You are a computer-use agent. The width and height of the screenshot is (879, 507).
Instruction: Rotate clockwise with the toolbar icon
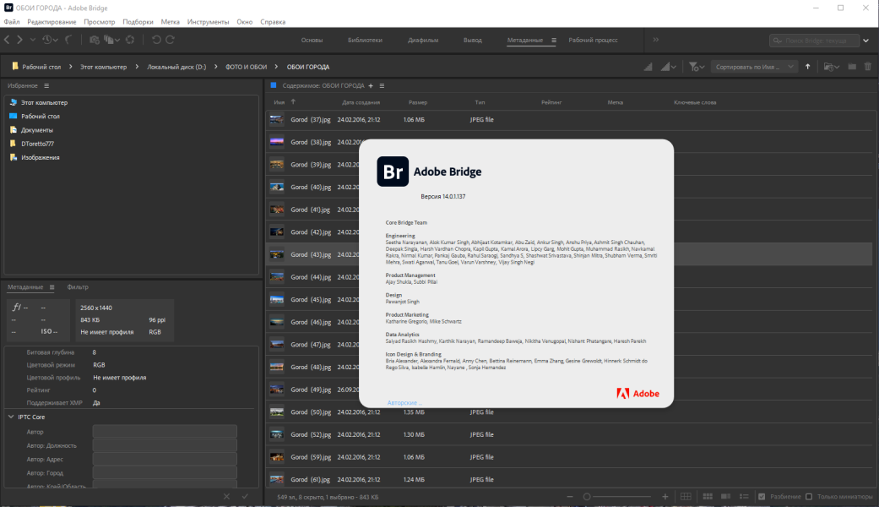pos(170,40)
